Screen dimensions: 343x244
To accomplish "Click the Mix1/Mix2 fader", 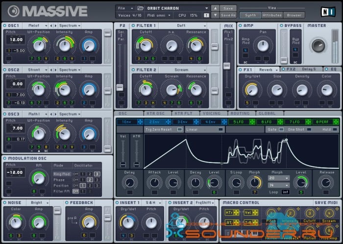I will coord(227,66).
